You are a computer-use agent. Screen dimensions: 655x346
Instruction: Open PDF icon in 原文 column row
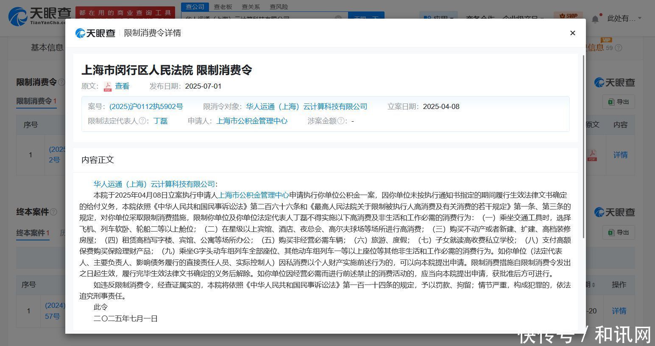(592, 155)
